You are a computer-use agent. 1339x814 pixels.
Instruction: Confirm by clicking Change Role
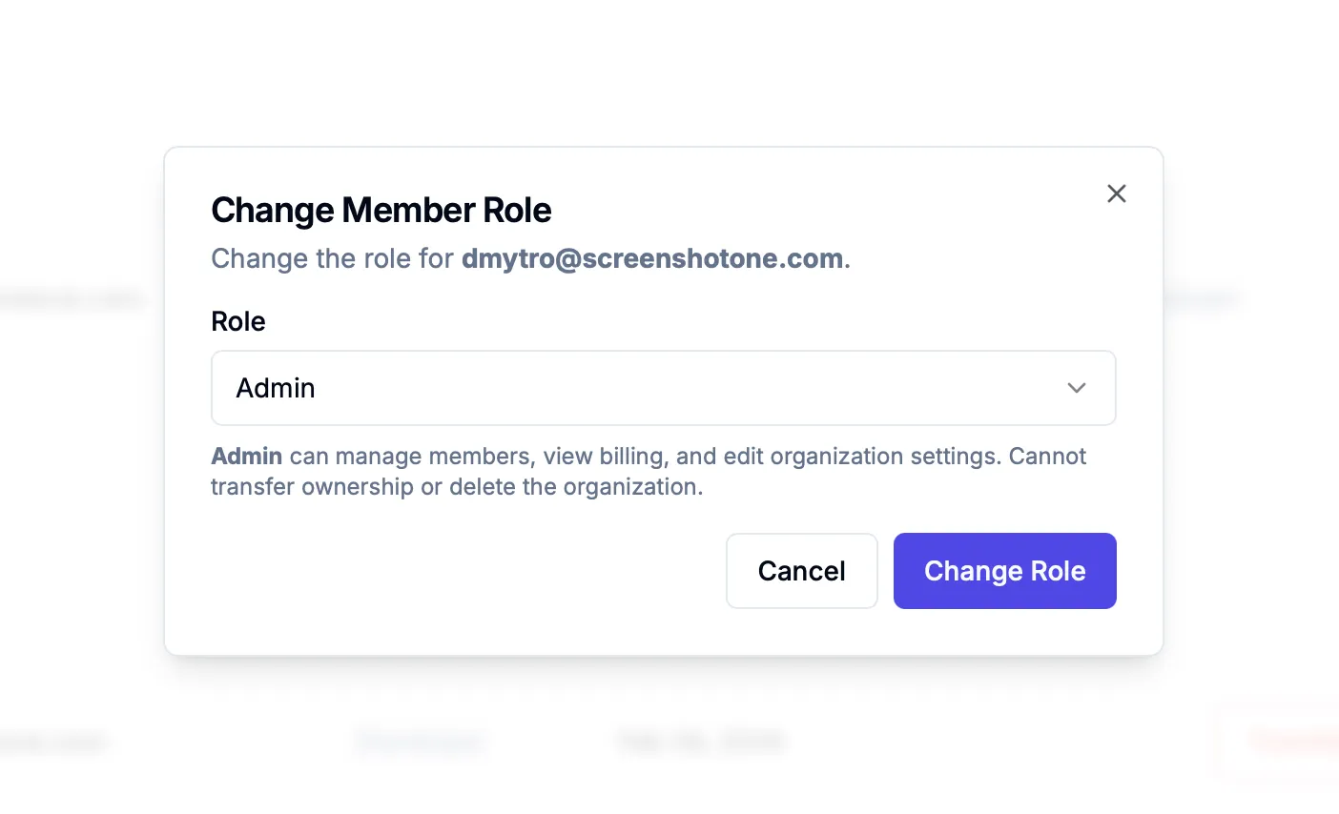[1004, 570]
